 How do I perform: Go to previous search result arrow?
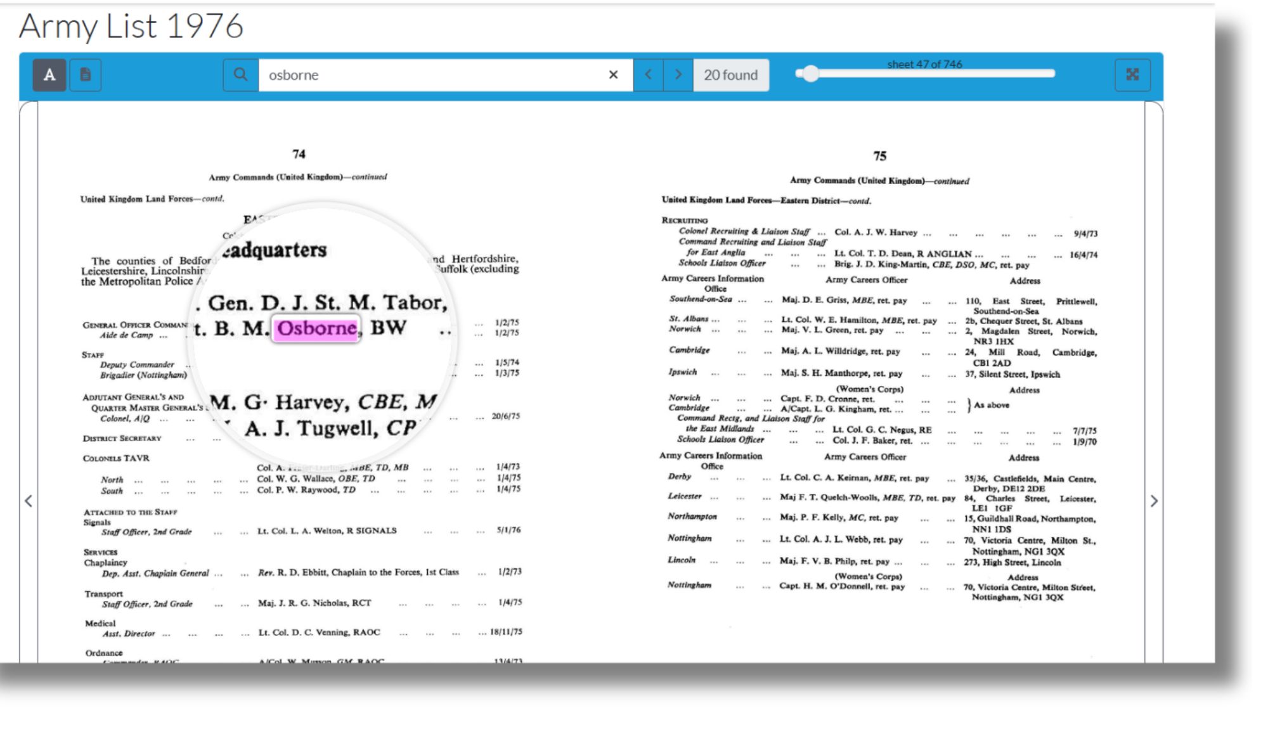[x=648, y=75]
